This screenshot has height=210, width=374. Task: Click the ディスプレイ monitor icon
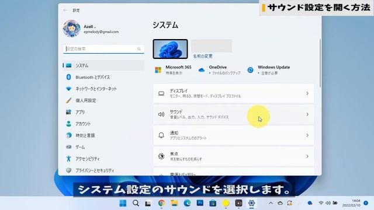point(161,93)
